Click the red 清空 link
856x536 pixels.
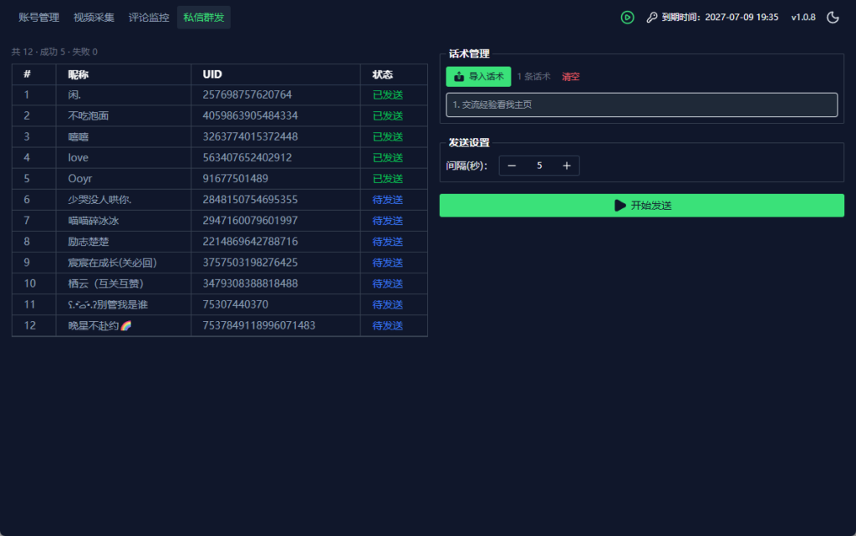pos(570,76)
